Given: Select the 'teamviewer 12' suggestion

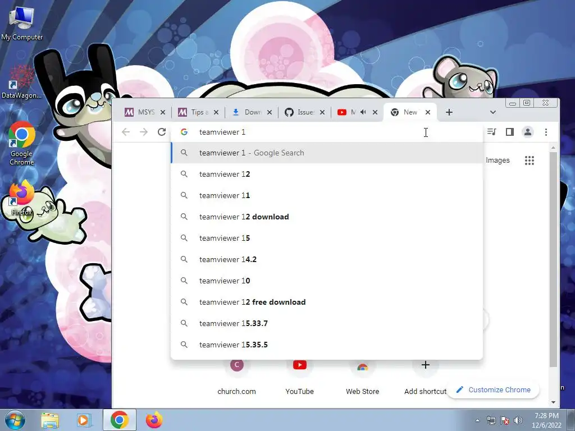Looking at the screenshot, I should tap(327, 174).
